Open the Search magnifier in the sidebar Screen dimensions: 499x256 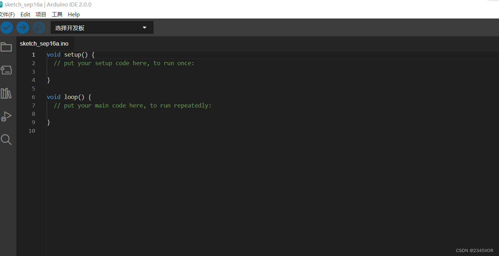[x=6, y=140]
